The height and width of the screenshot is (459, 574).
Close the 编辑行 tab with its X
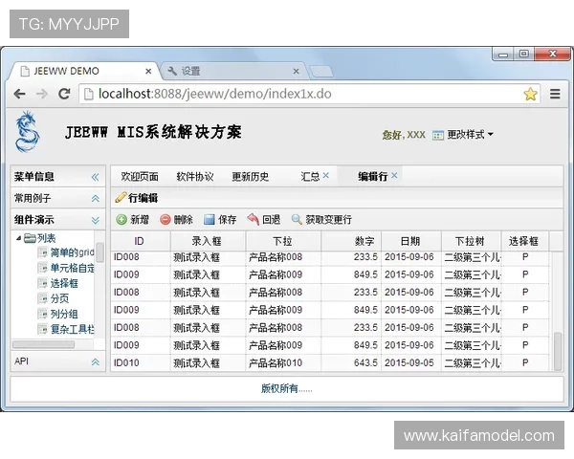tap(394, 176)
